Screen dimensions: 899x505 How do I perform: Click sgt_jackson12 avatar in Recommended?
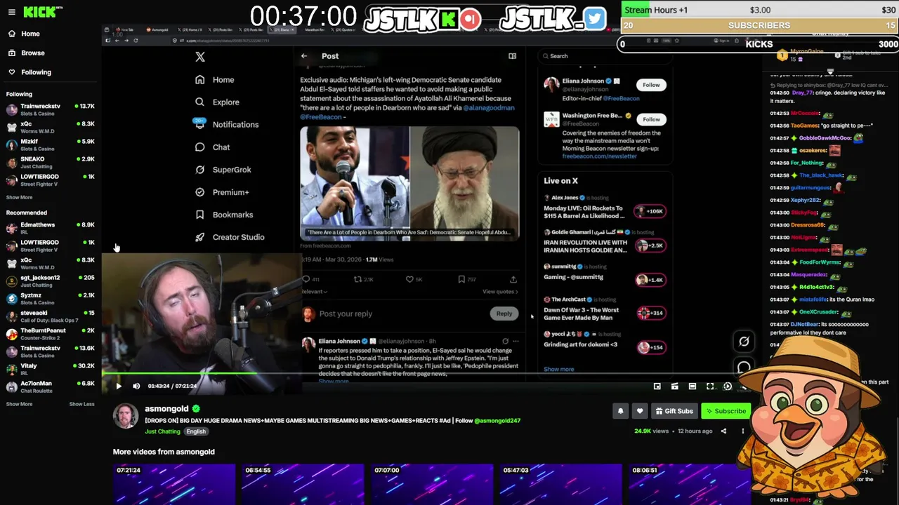tap(12, 281)
